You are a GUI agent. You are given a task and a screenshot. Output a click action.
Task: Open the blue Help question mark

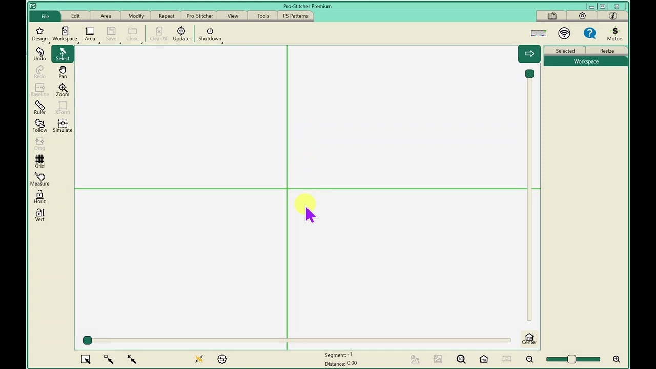pos(589,33)
